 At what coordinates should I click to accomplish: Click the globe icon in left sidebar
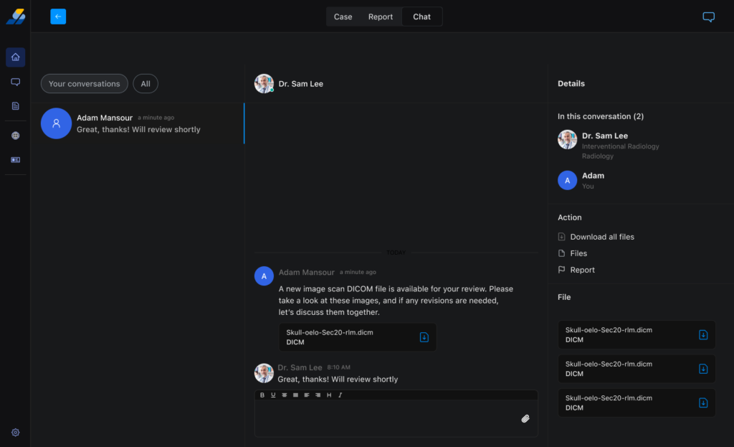click(16, 136)
